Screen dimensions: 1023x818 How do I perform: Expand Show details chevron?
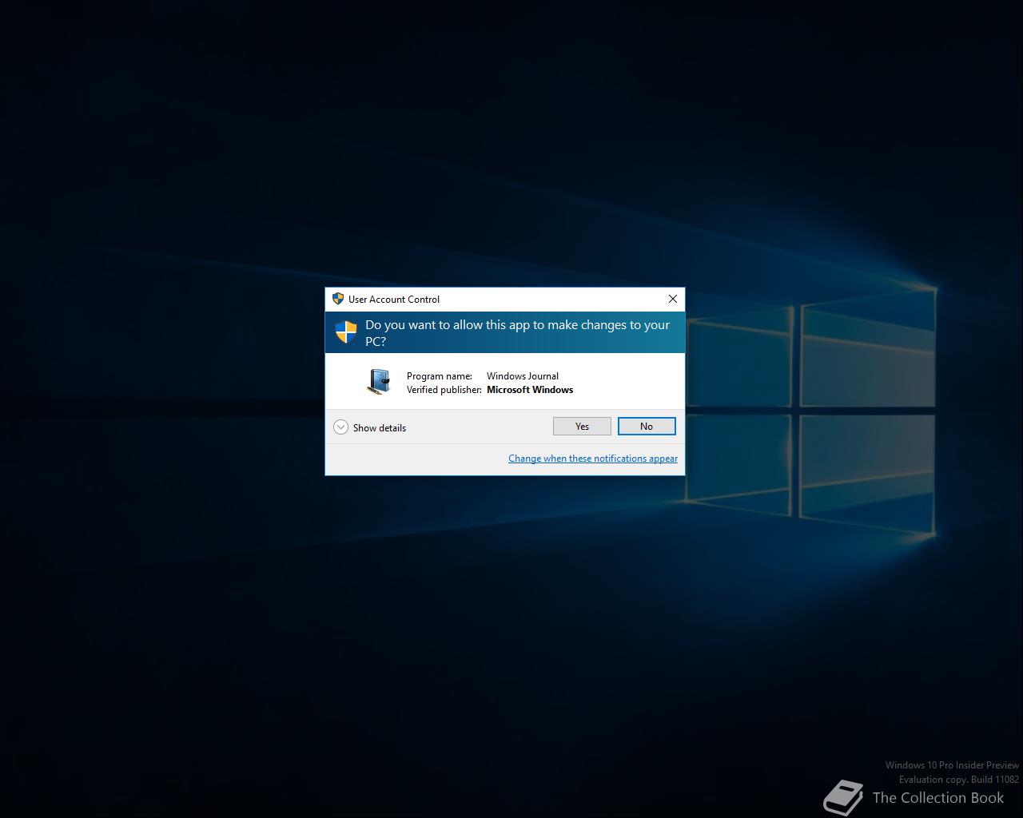point(341,427)
